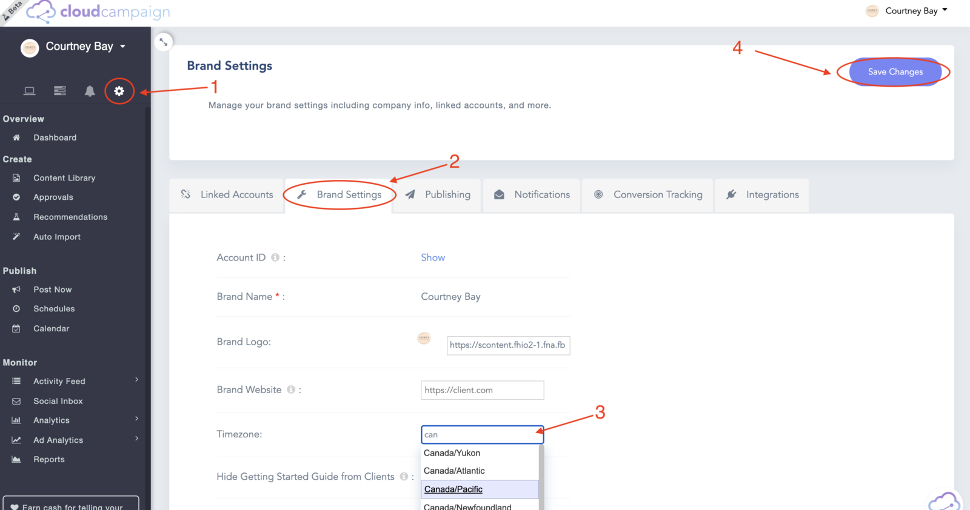Expand the Analytics submenu

pos(137,419)
